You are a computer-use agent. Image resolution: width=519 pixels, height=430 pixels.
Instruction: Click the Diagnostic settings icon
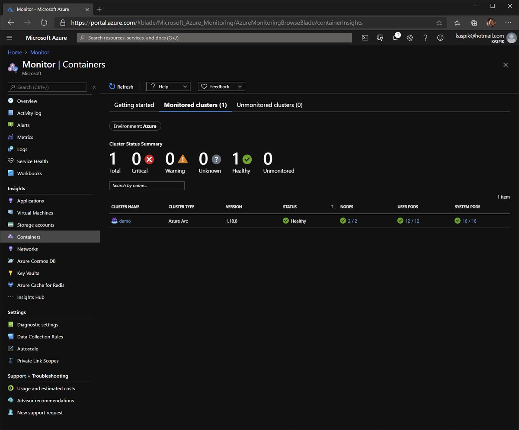click(x=11, y=324)
